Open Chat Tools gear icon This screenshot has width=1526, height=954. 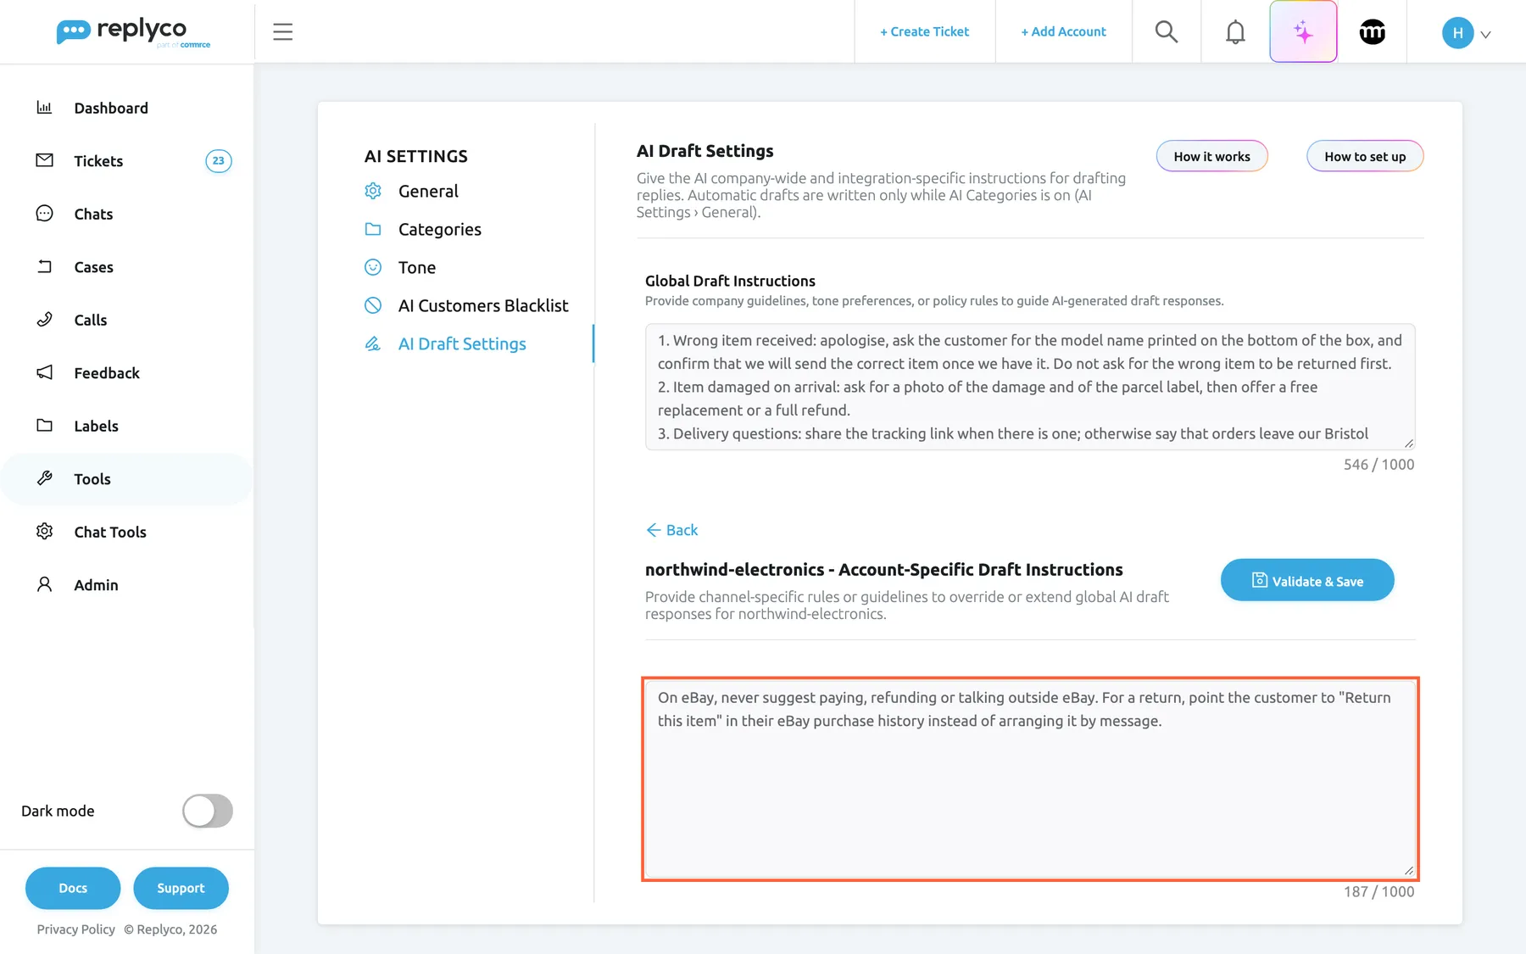click(x=45, y=532)
